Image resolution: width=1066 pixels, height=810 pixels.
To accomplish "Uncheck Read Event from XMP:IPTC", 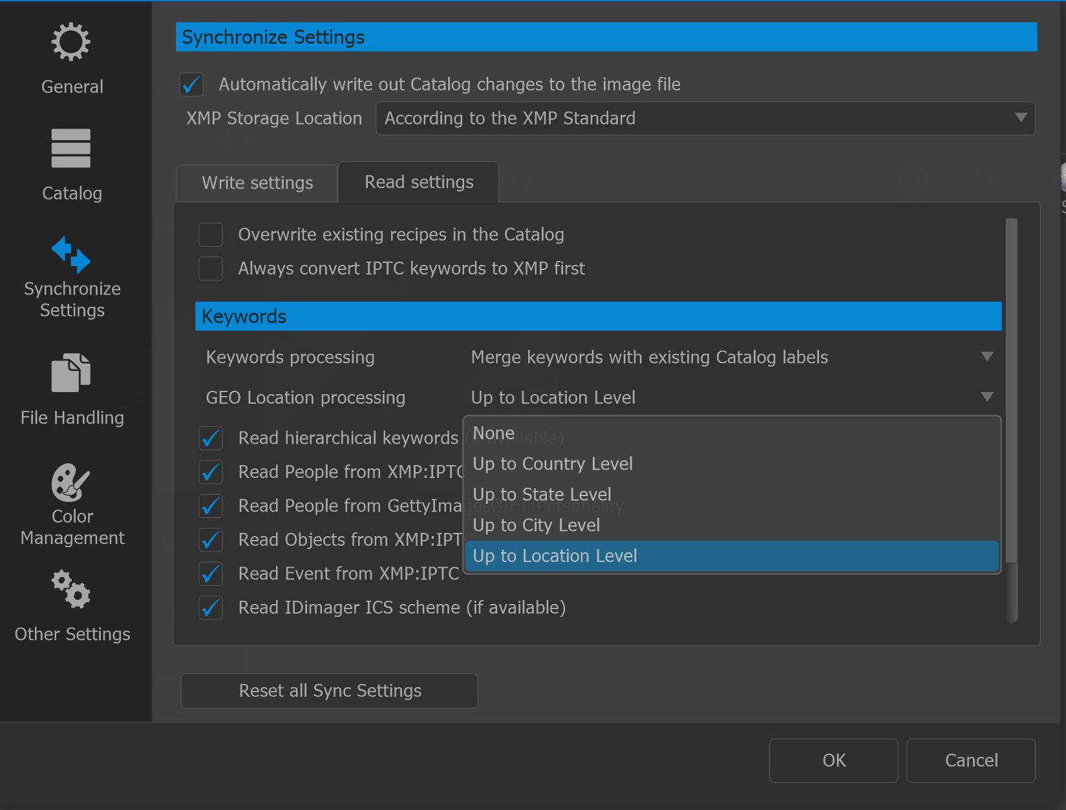I will tap(211, 574).
